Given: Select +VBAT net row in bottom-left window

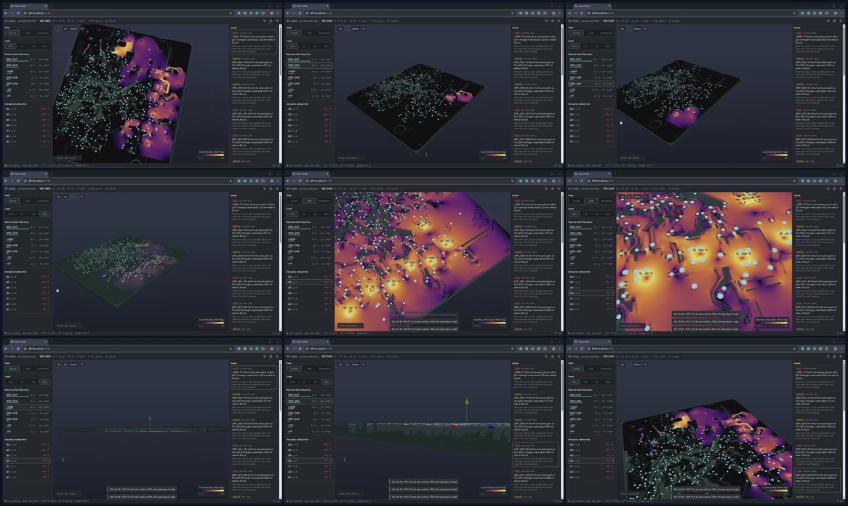Looking at the screenshot, I should click(x=28, y=407).
